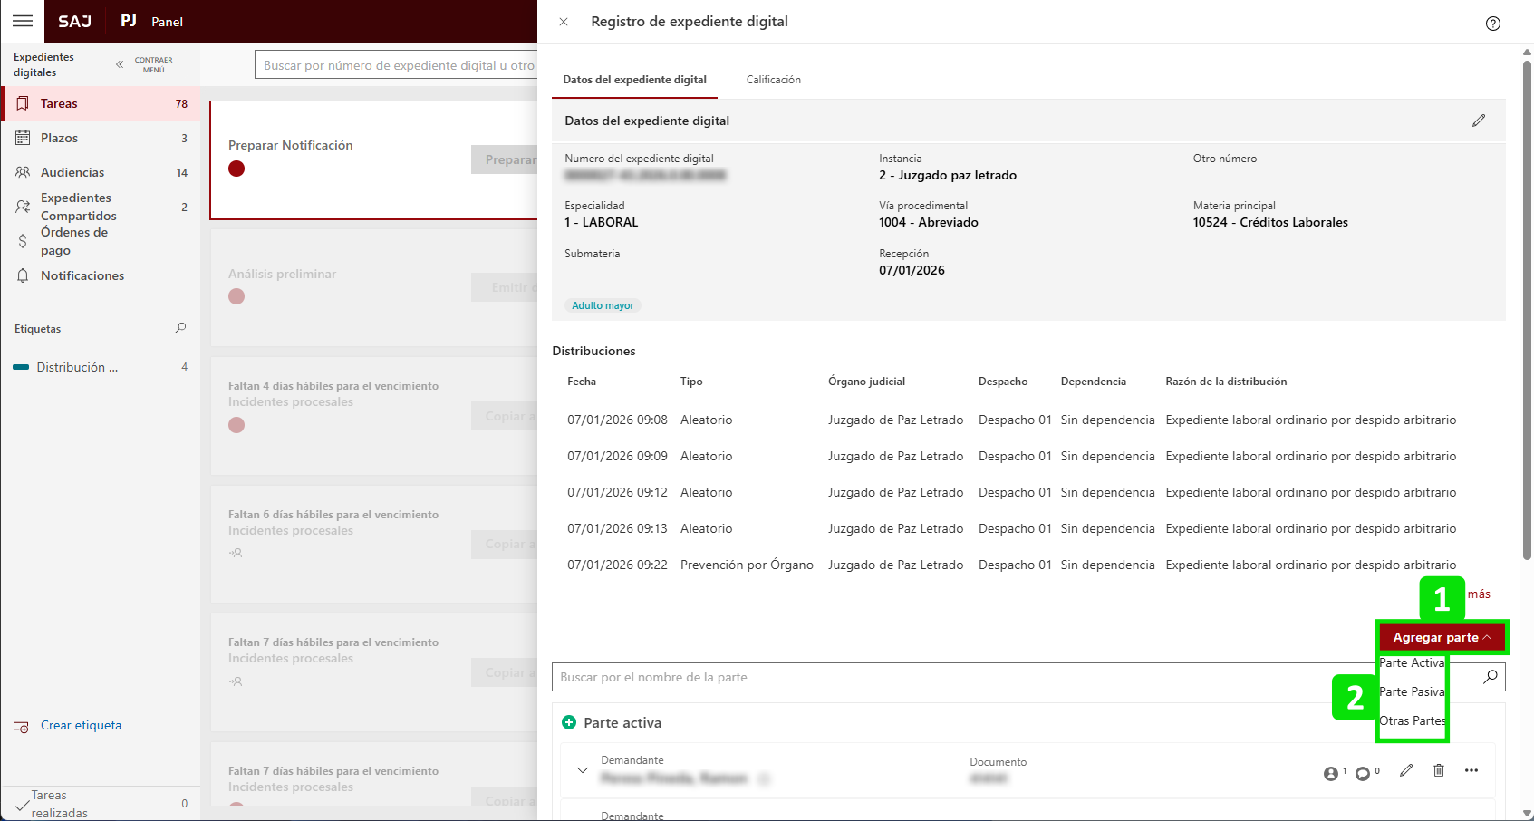The image size is (1534, 821).
Task: Close the Registro de expediente digital panel
Action: pos(564,22)
